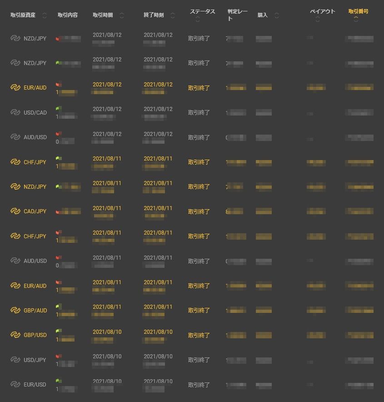Click the red flag in CAD/JPY row

click(58, 212)
